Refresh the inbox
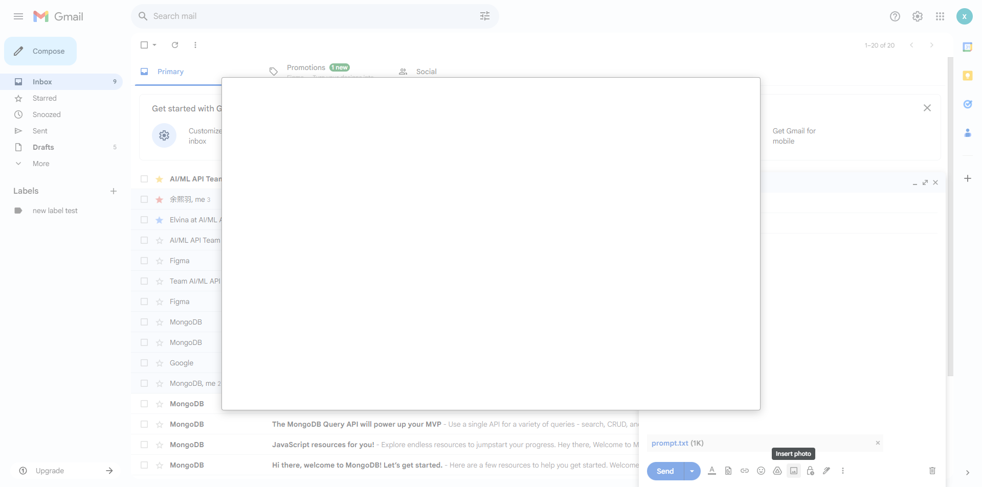This screenshot has width=982, height=487. click(175, 45)
